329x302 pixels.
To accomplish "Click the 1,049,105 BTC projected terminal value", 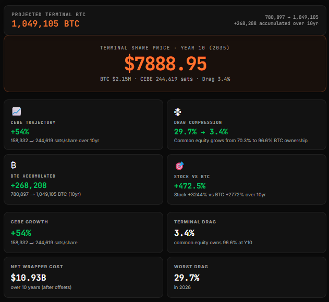I will click(45, 23).
